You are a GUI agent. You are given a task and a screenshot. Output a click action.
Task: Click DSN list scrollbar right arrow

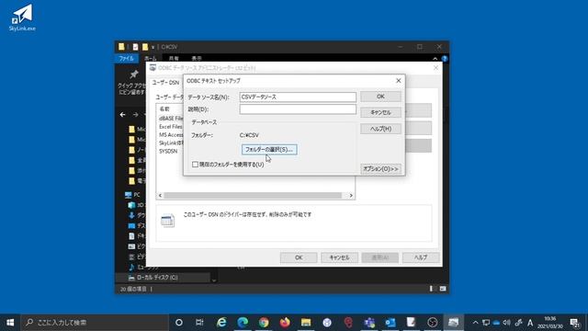tap(351, 196)
